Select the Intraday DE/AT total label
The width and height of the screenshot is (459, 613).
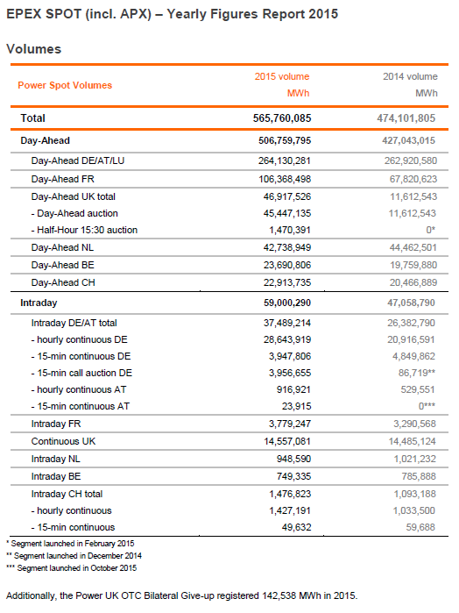click(x=74, y=323)
